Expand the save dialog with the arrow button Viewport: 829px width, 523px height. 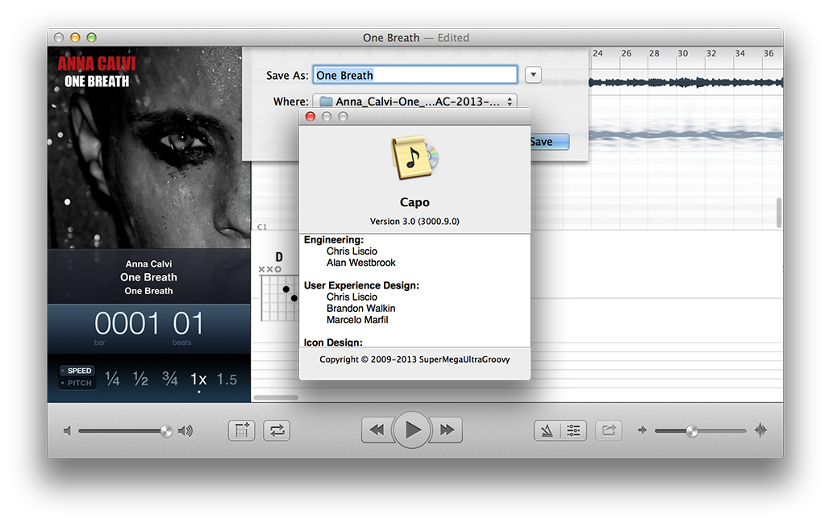(x=534, y=75)
